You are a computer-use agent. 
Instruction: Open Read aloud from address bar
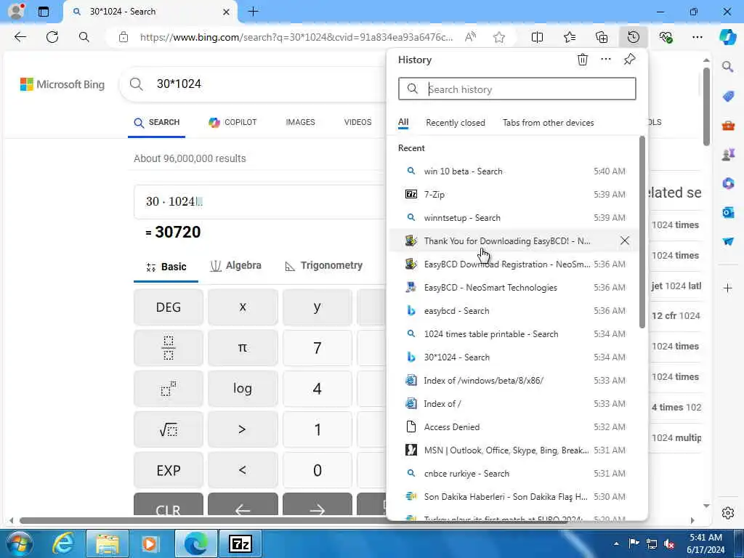click(x=470, y=37)
